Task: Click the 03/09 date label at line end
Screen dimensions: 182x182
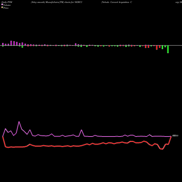Action: tap(175, 136)
